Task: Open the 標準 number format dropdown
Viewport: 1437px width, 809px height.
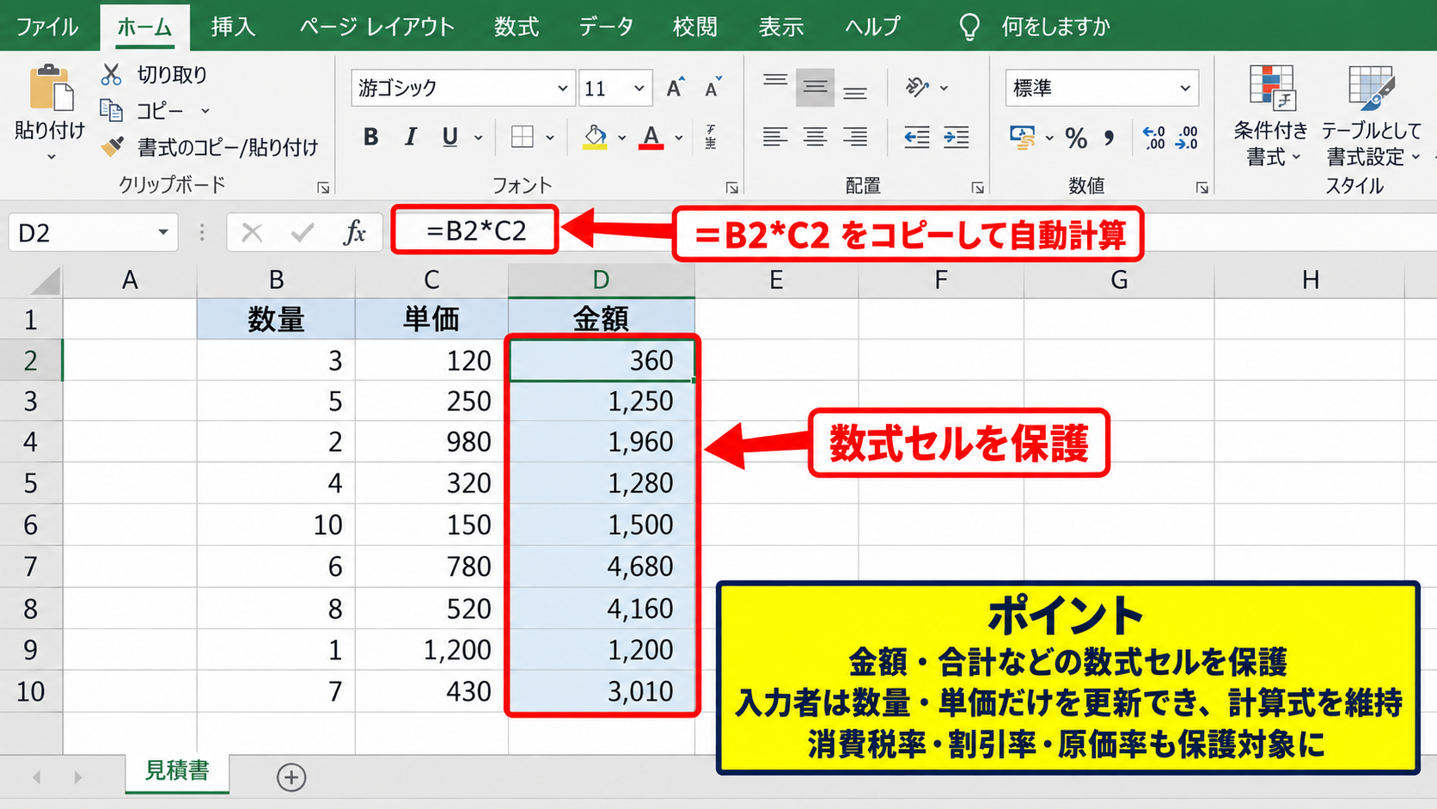Action: click(1185, 88)
